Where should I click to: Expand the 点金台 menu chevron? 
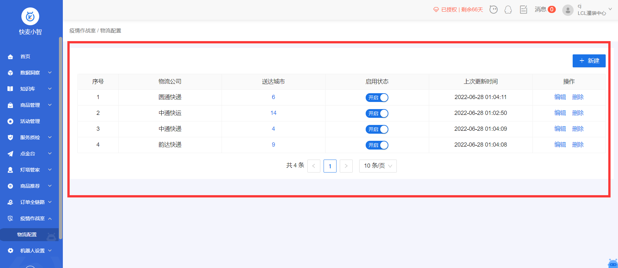click(x=50, y=153)
